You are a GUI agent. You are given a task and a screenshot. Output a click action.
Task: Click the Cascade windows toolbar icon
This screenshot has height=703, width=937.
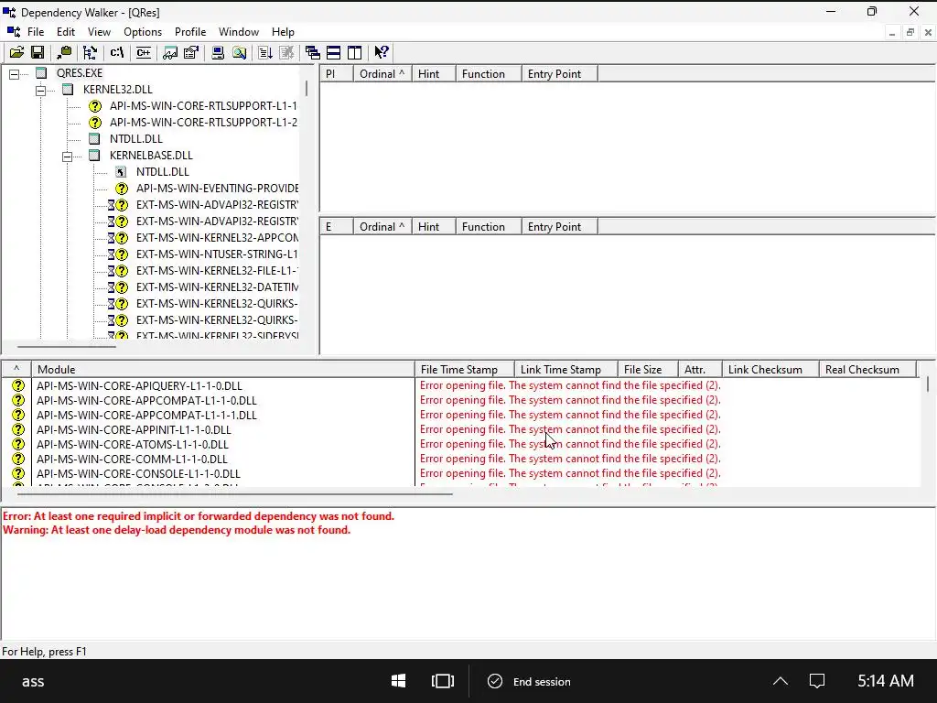313,52
